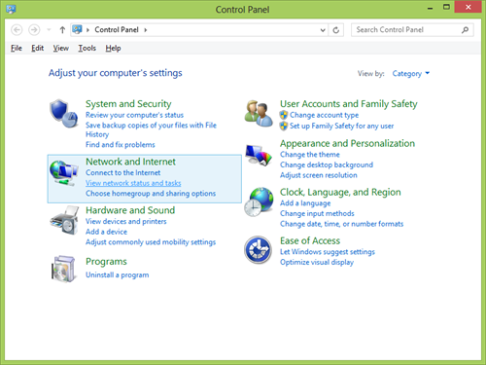The height and width of the screenshot is (365, 486).
Task: Expand the address bar history dropdown
Action: pos(323,30)
